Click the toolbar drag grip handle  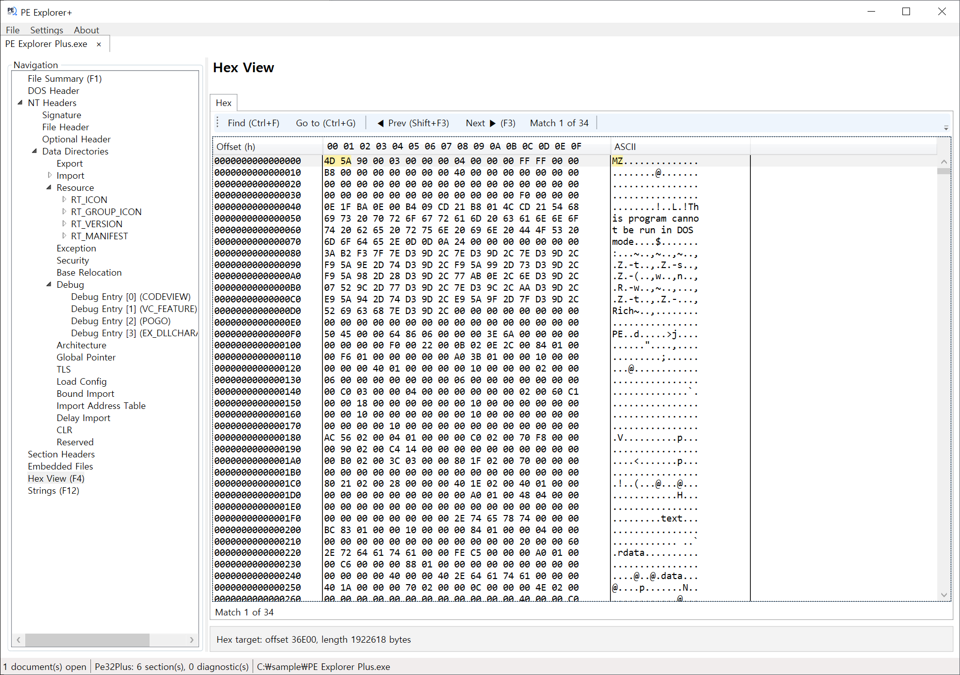[218, 123]
